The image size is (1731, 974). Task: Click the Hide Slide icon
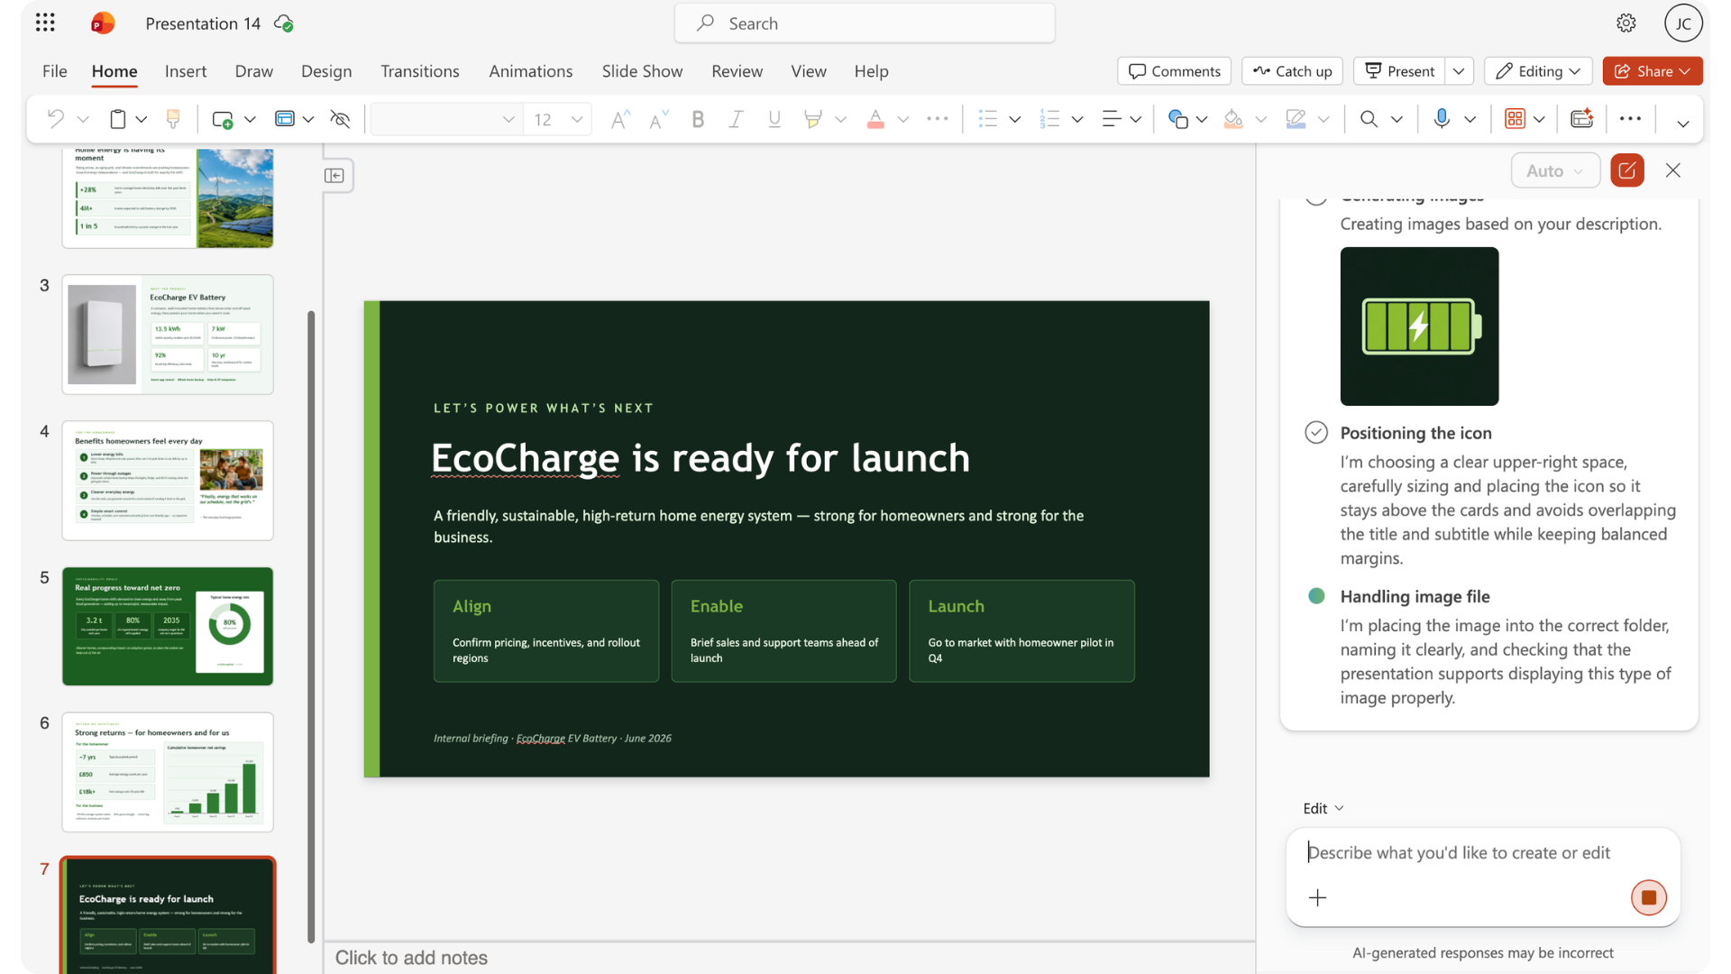click(x=340, y=119)
